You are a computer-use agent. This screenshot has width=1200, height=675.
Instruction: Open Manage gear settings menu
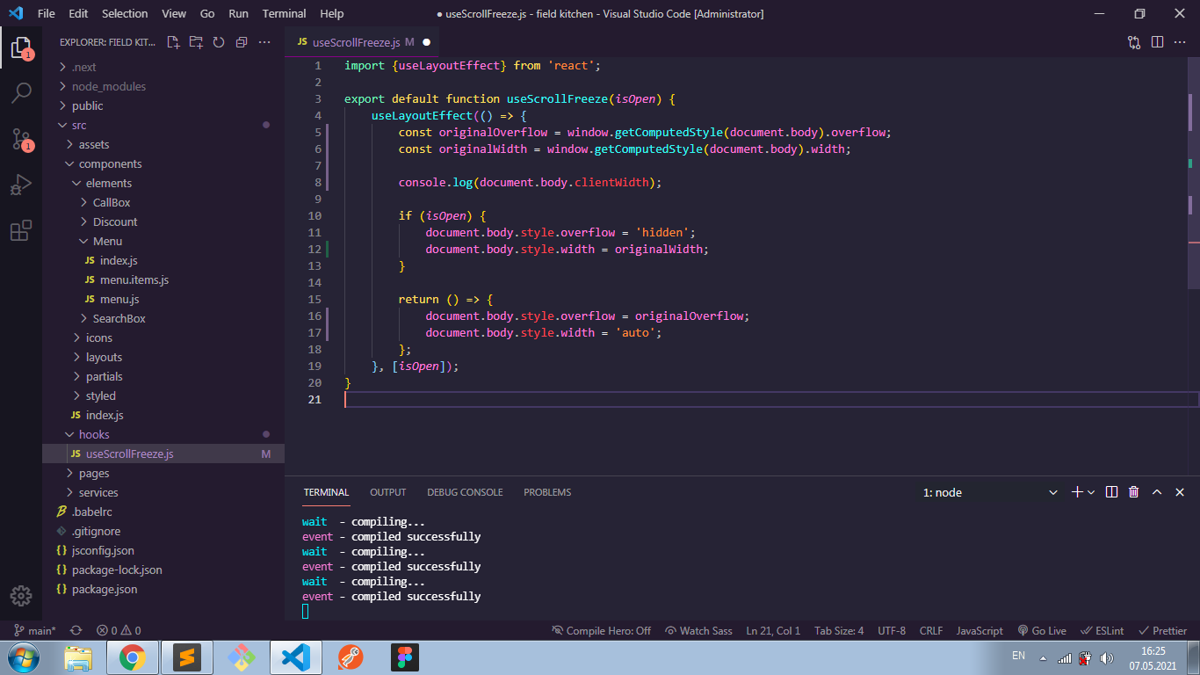click(x=21, y=595)
